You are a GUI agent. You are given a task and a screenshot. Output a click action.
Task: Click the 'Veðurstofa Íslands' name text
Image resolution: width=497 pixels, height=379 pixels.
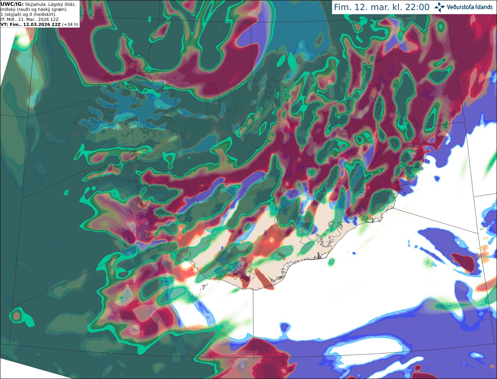(470, 7)
